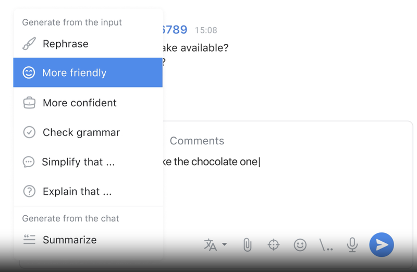Choose Summarize under Generate from the chat

click(69, 240)
